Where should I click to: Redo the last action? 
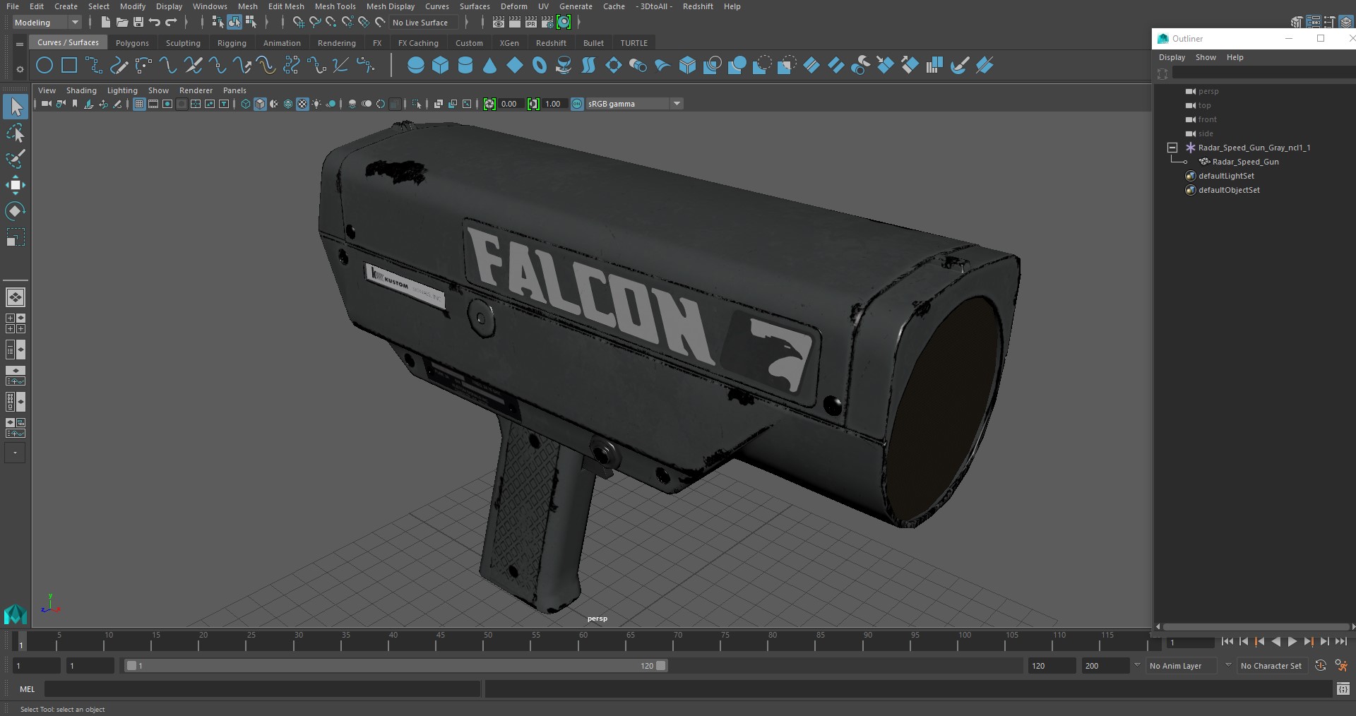click(x=171, y=23)
